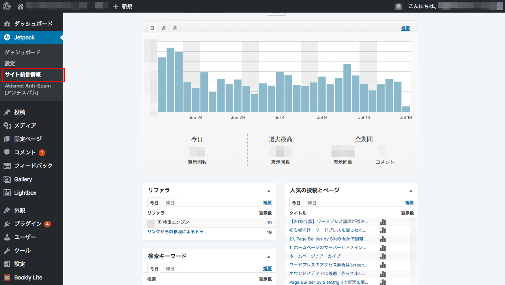Open the ダッシュボード gauge icon in the main sidebar
This screenshot has height=285, width=505.
point(7,24)
